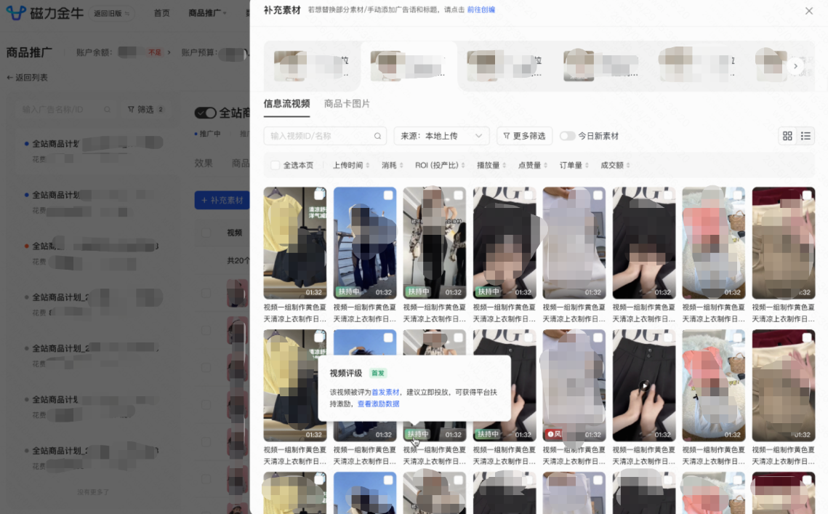Close the 补充素材 panel
828x514 pixels.
(x=809, y=11)
